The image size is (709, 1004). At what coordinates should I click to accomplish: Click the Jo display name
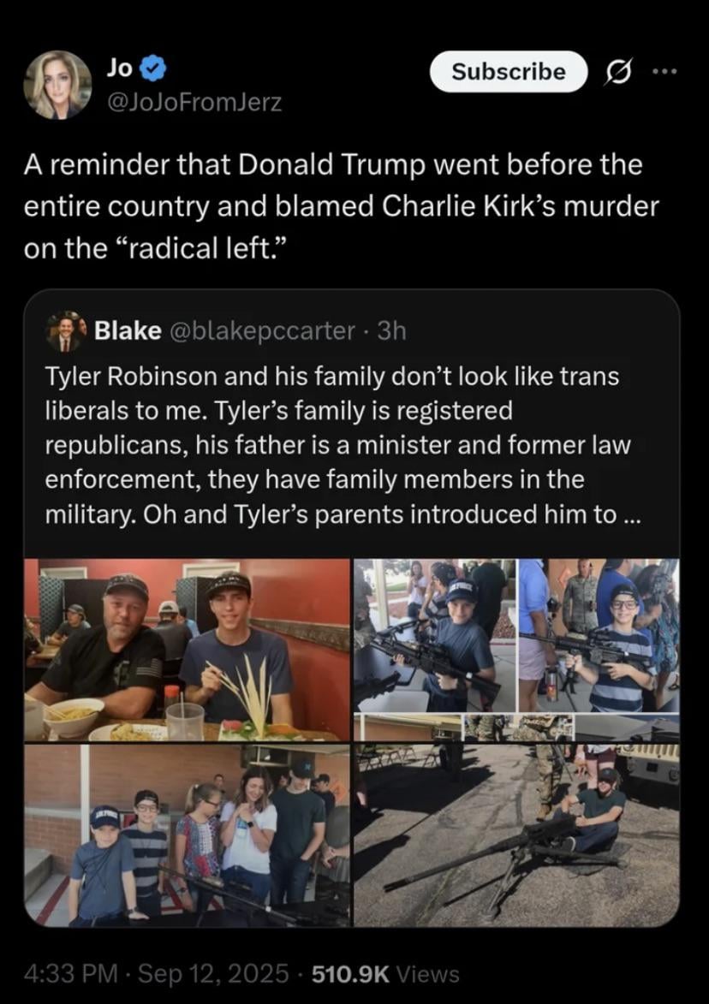point(120,68)
